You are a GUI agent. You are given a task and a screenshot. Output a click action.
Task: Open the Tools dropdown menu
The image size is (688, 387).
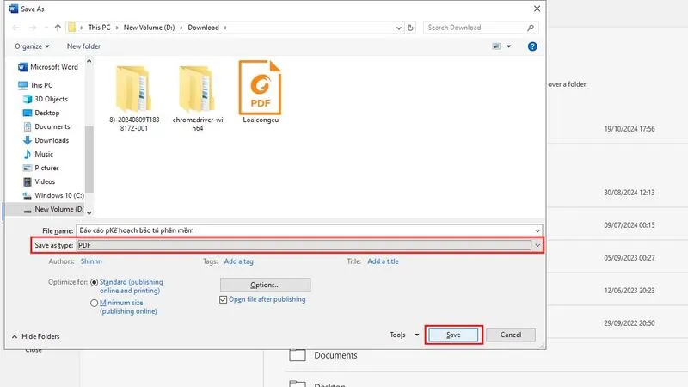point(404,335)
